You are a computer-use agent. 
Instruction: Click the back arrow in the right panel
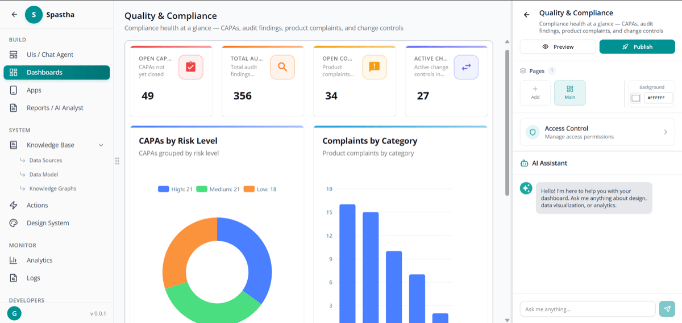tap(526, 15)
